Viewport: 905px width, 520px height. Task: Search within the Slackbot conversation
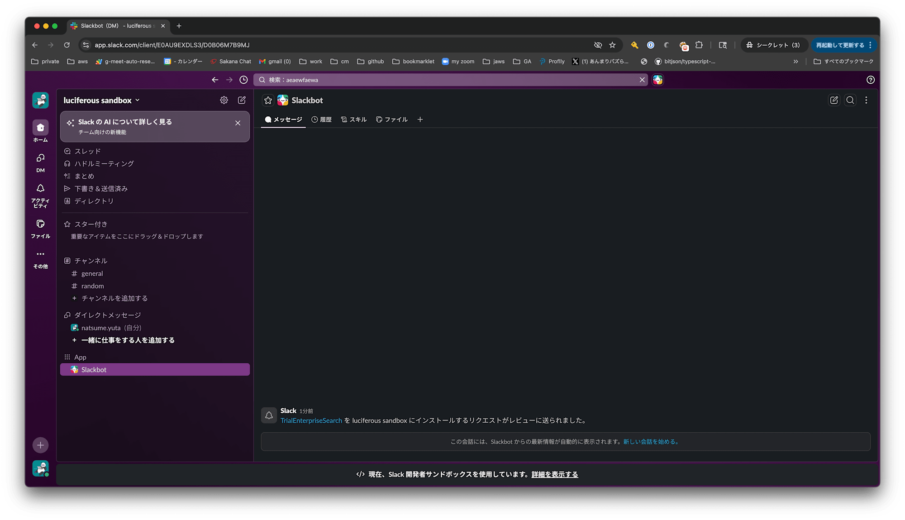point(850,100)
